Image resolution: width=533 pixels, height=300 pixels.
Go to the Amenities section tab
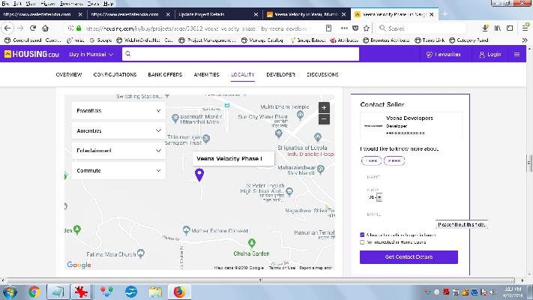coord(207,74)
